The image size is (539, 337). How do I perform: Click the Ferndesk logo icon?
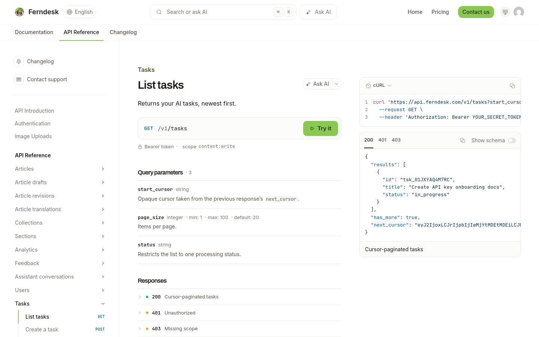coord(19,12)
